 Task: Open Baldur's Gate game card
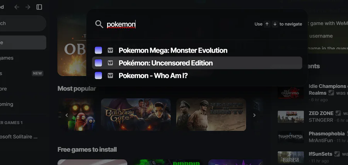(x=136, y=115)
